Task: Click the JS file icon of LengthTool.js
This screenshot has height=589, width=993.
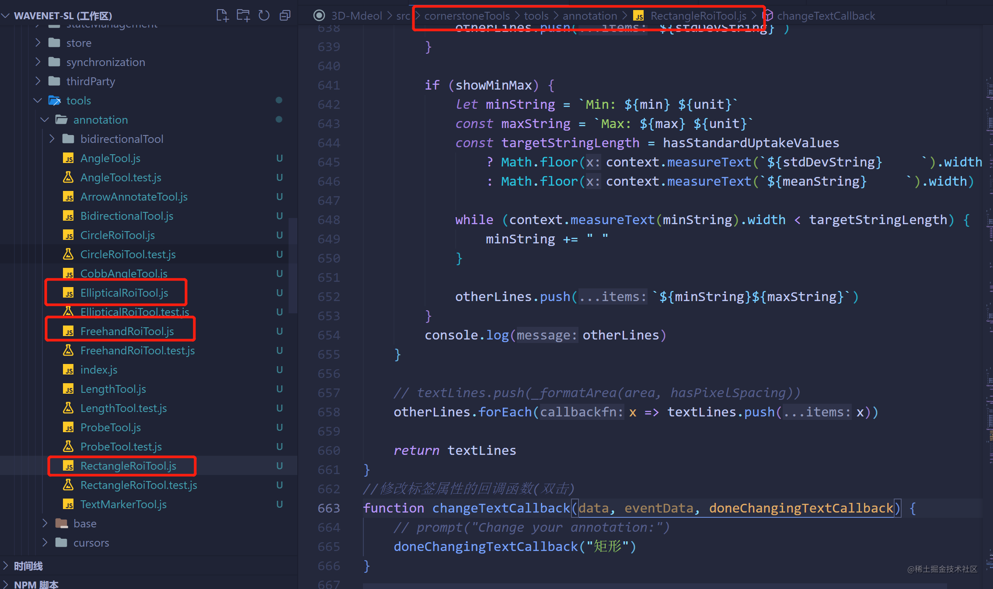Action: point(68,389)
